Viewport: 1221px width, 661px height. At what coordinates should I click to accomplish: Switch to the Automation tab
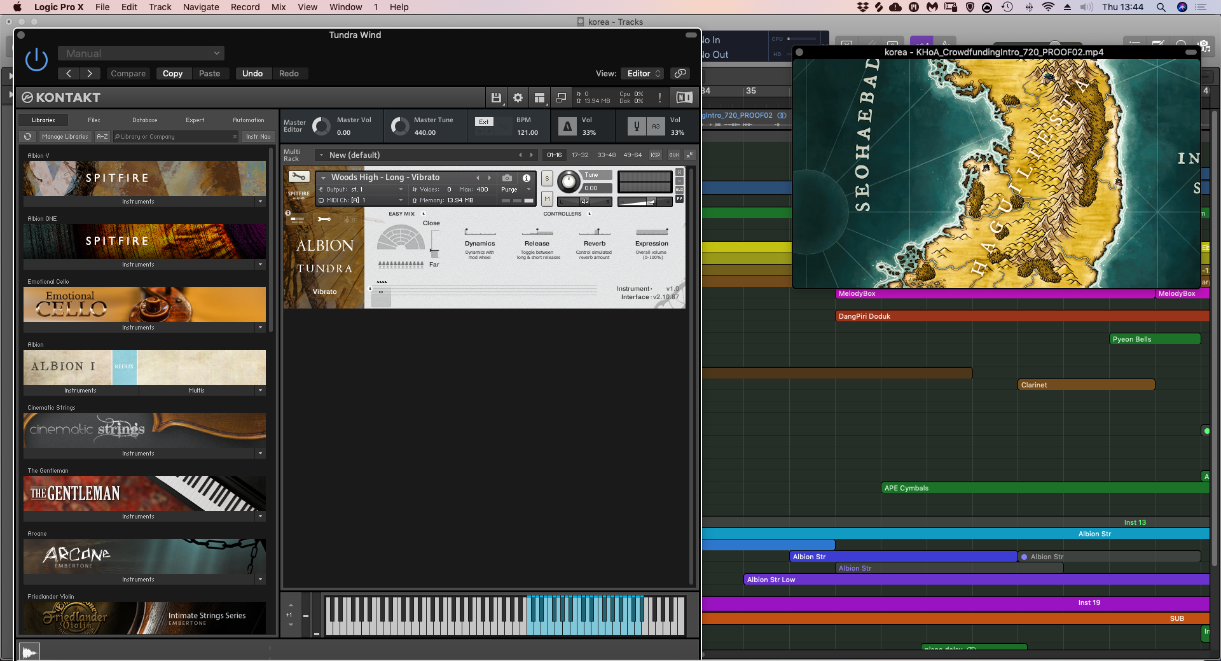[248, 120]
